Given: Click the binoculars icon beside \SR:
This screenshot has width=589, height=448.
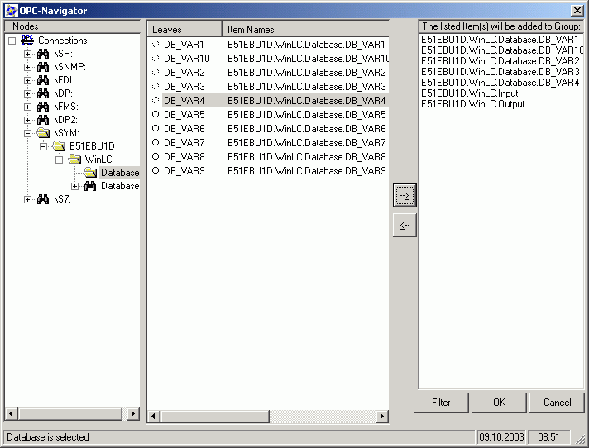Looking at the screenshot, I should click(x=43, y=54).
